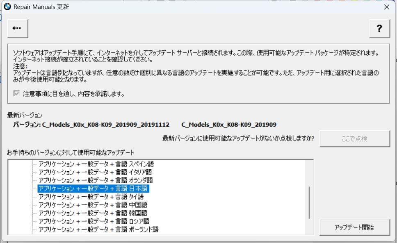Start update with アップデート開始 button
The width and height of the screenshot is (397, 243).
354,227
